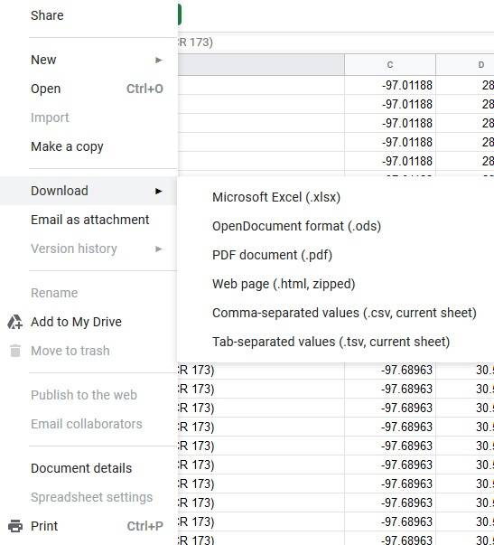The image size is (494, 545).
Task: Expand the Download submenu arrow
Action: (x=159, y=191)
